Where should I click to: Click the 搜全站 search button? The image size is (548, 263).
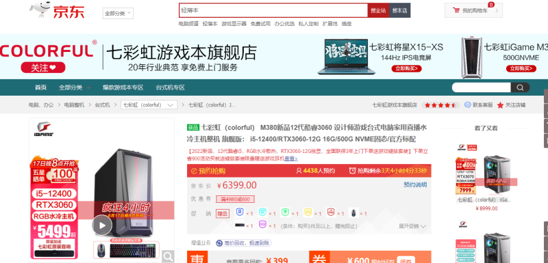[x=378, y=10]
